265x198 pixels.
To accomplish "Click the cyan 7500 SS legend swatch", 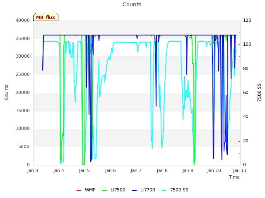I will tap(164, 191).
